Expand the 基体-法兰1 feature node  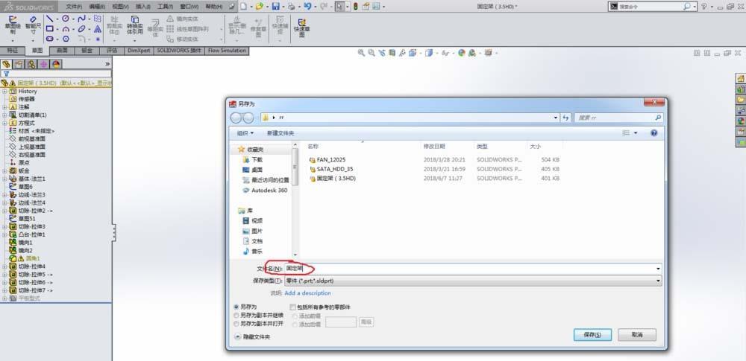click(x=4, y=179)
